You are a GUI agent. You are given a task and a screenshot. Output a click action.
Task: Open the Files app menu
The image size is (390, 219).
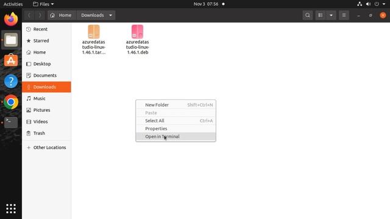point(43,4)
